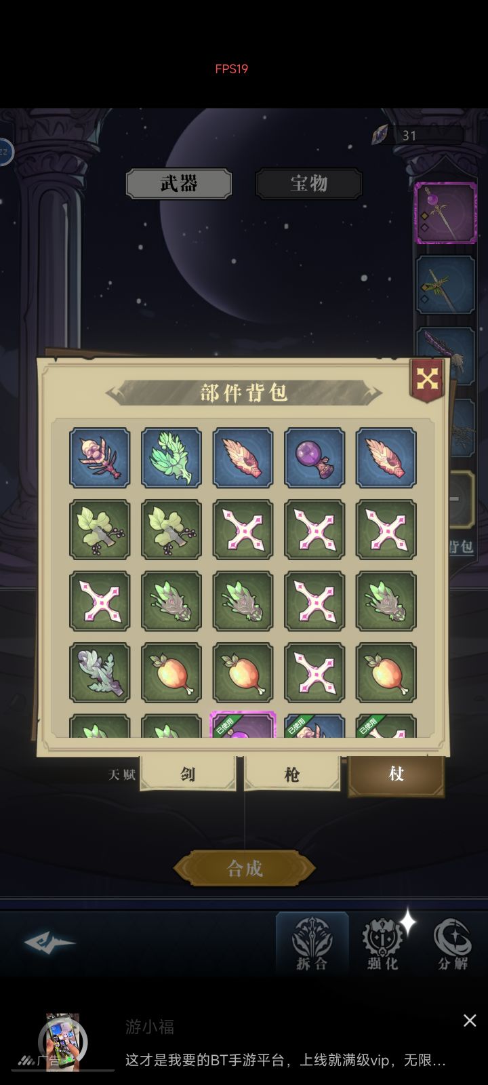The height and width of the screenshot is (1085, 488).
Task: Close the 部件背包 panel
Action: [x=427, y=379]
